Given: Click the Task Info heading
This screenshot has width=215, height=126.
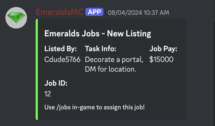Looking at the screenshot, I should [100, 49].
